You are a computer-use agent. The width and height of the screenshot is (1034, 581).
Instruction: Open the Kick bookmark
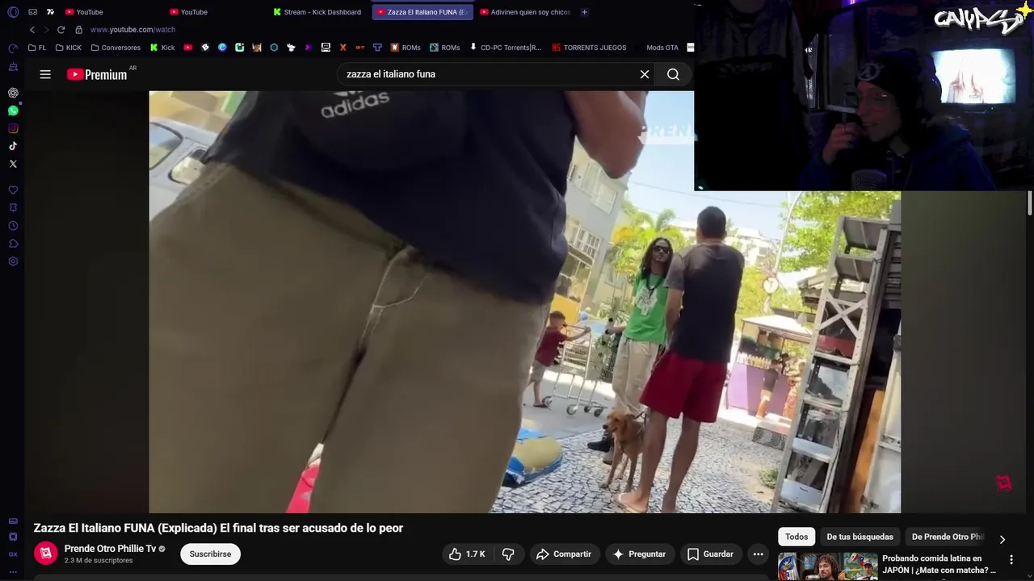[x=162, y=48]
